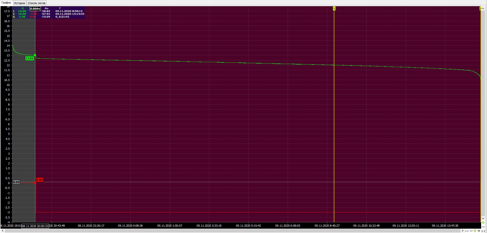487x233 pixels.
Task: Open the История tab
Action: tap(19, 3)
